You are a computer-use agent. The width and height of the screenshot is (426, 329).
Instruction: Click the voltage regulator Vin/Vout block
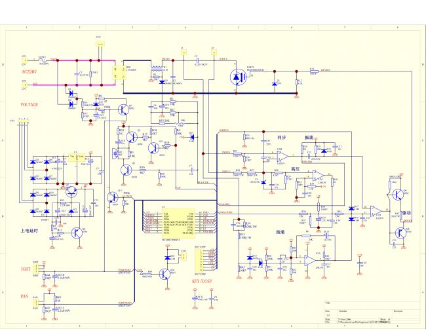(x=77, y=158)
